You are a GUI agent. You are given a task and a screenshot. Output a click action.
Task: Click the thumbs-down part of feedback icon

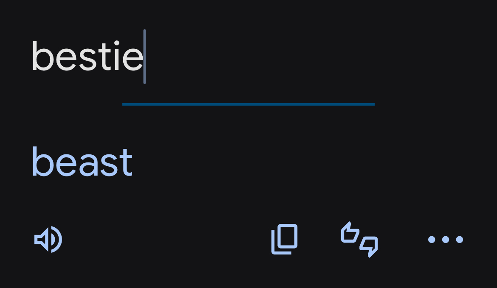pyautogui.click(x=369, y=246)
